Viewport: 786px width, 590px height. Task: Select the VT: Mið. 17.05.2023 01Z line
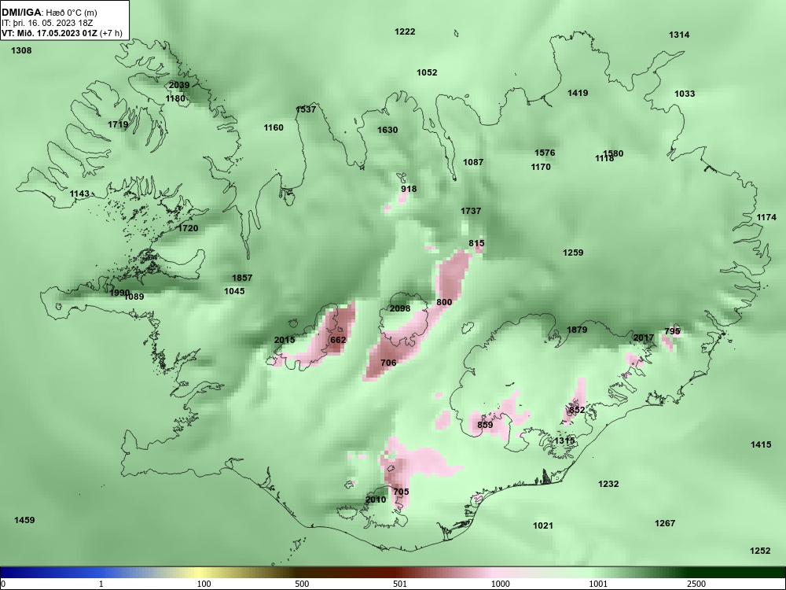(61, 33)
